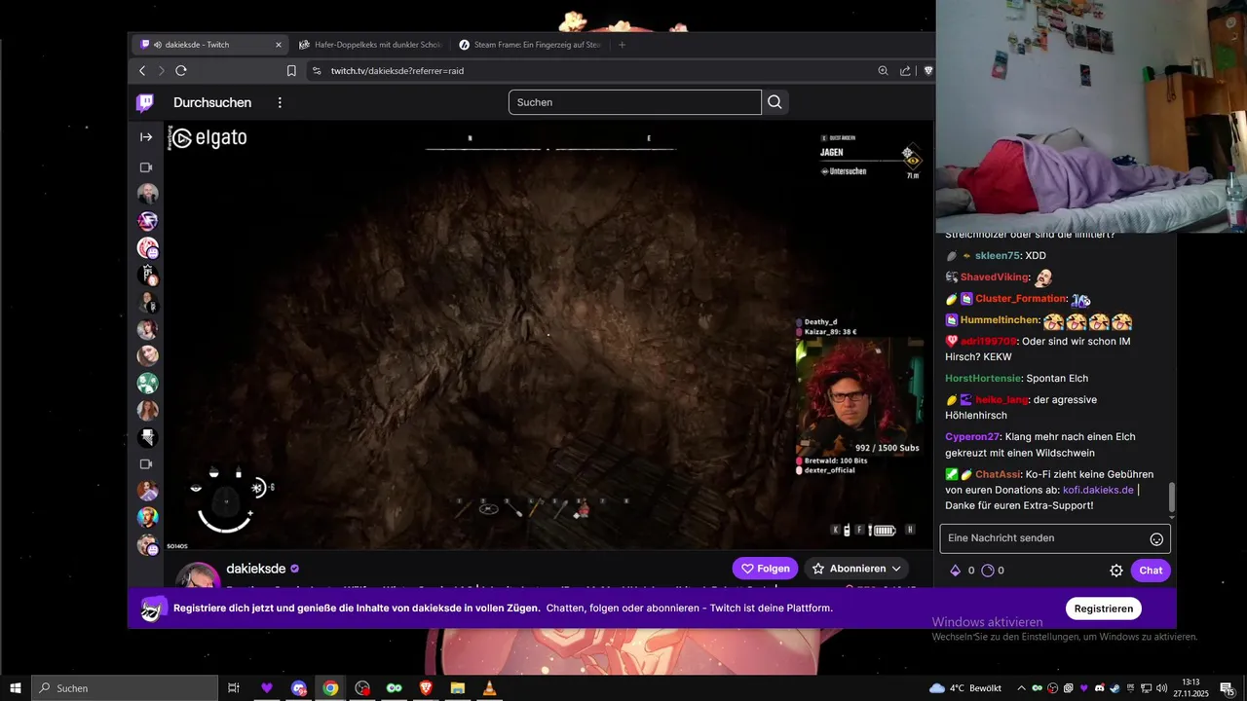Click the dakieksde channel name
1247x701 pixels.
coord(255,569)
